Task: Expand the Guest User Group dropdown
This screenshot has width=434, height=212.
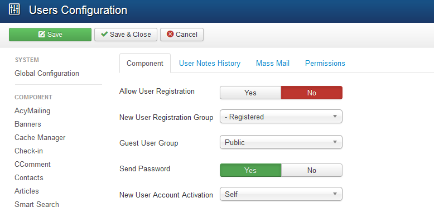Action: [281, 142]
